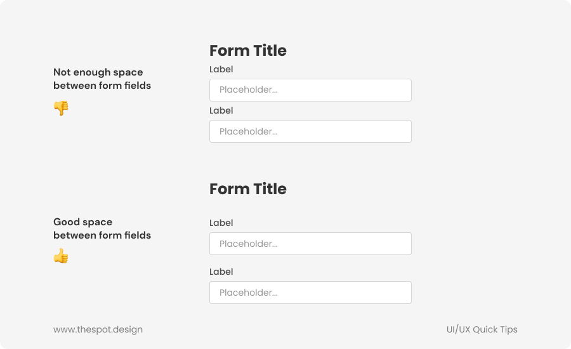Select the lower "Form Title" heading
This screenshot has height=349, width=571.
(x=248, y=189)
